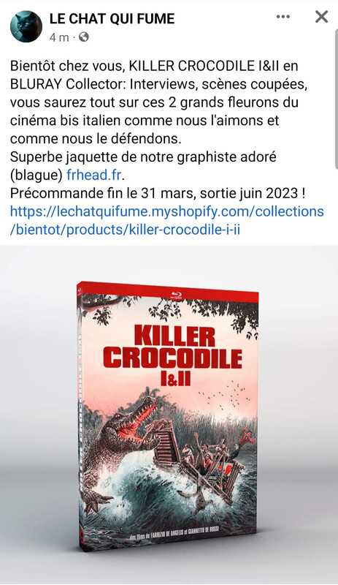Click the globe public audience icon
Screen dimensions: 338x585
[84, 37]
